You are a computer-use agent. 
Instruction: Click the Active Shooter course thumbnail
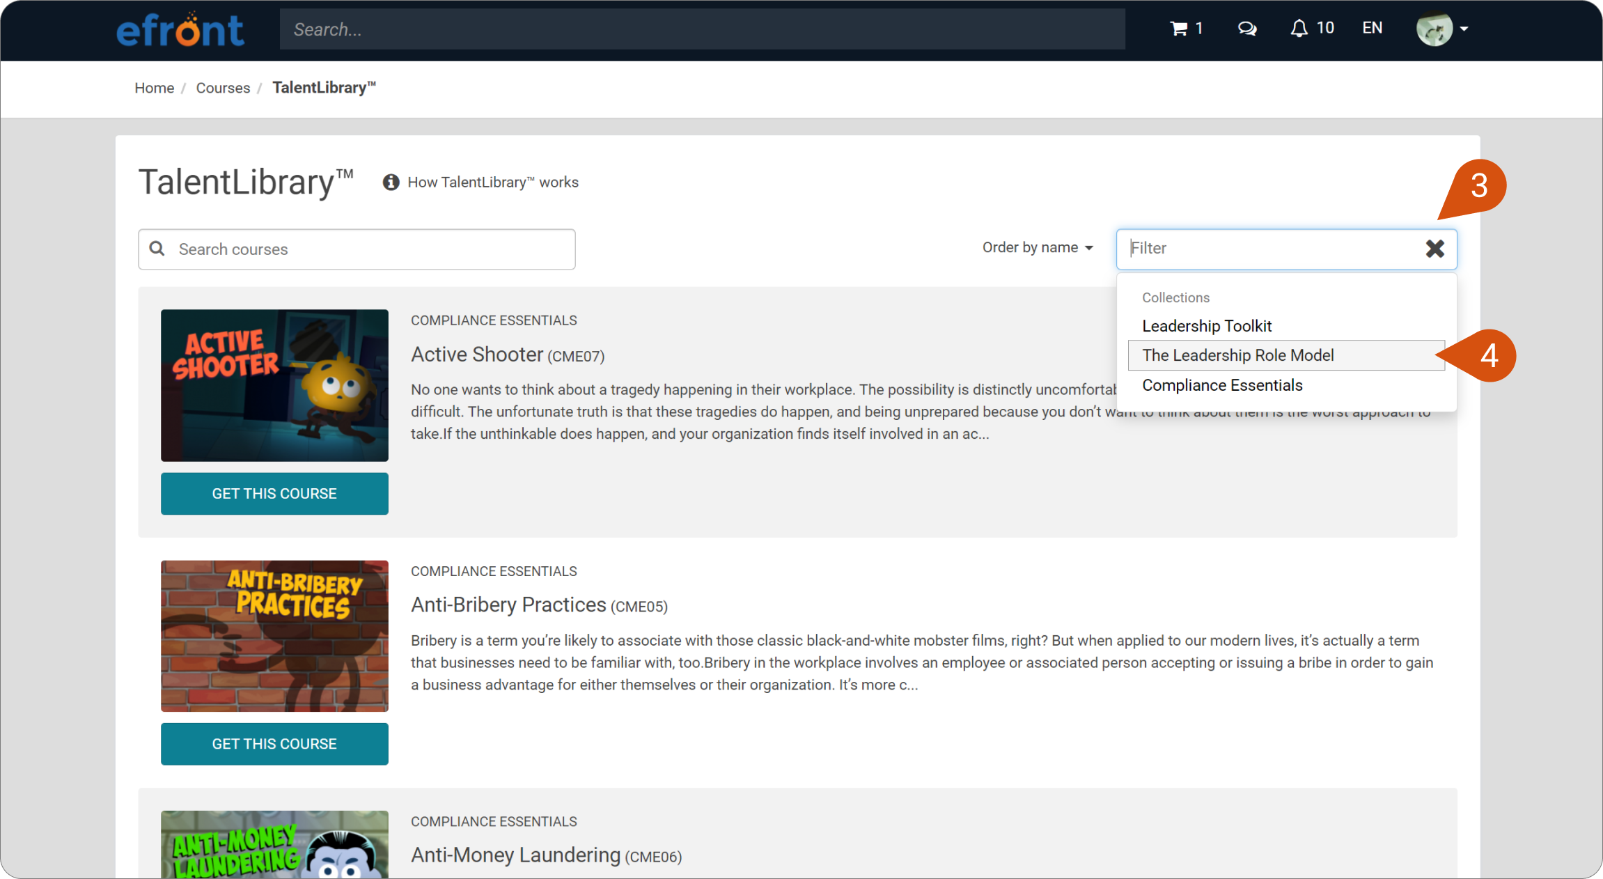(x=274, y=385)
